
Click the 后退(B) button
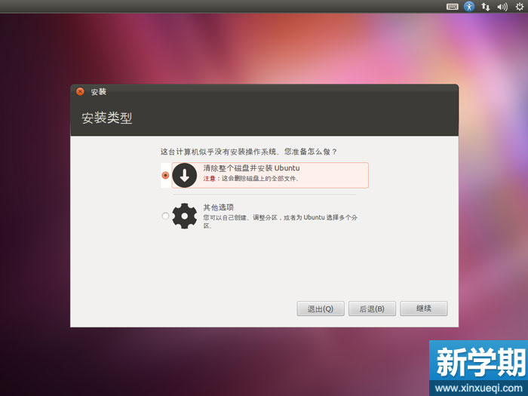coord(372,309)
